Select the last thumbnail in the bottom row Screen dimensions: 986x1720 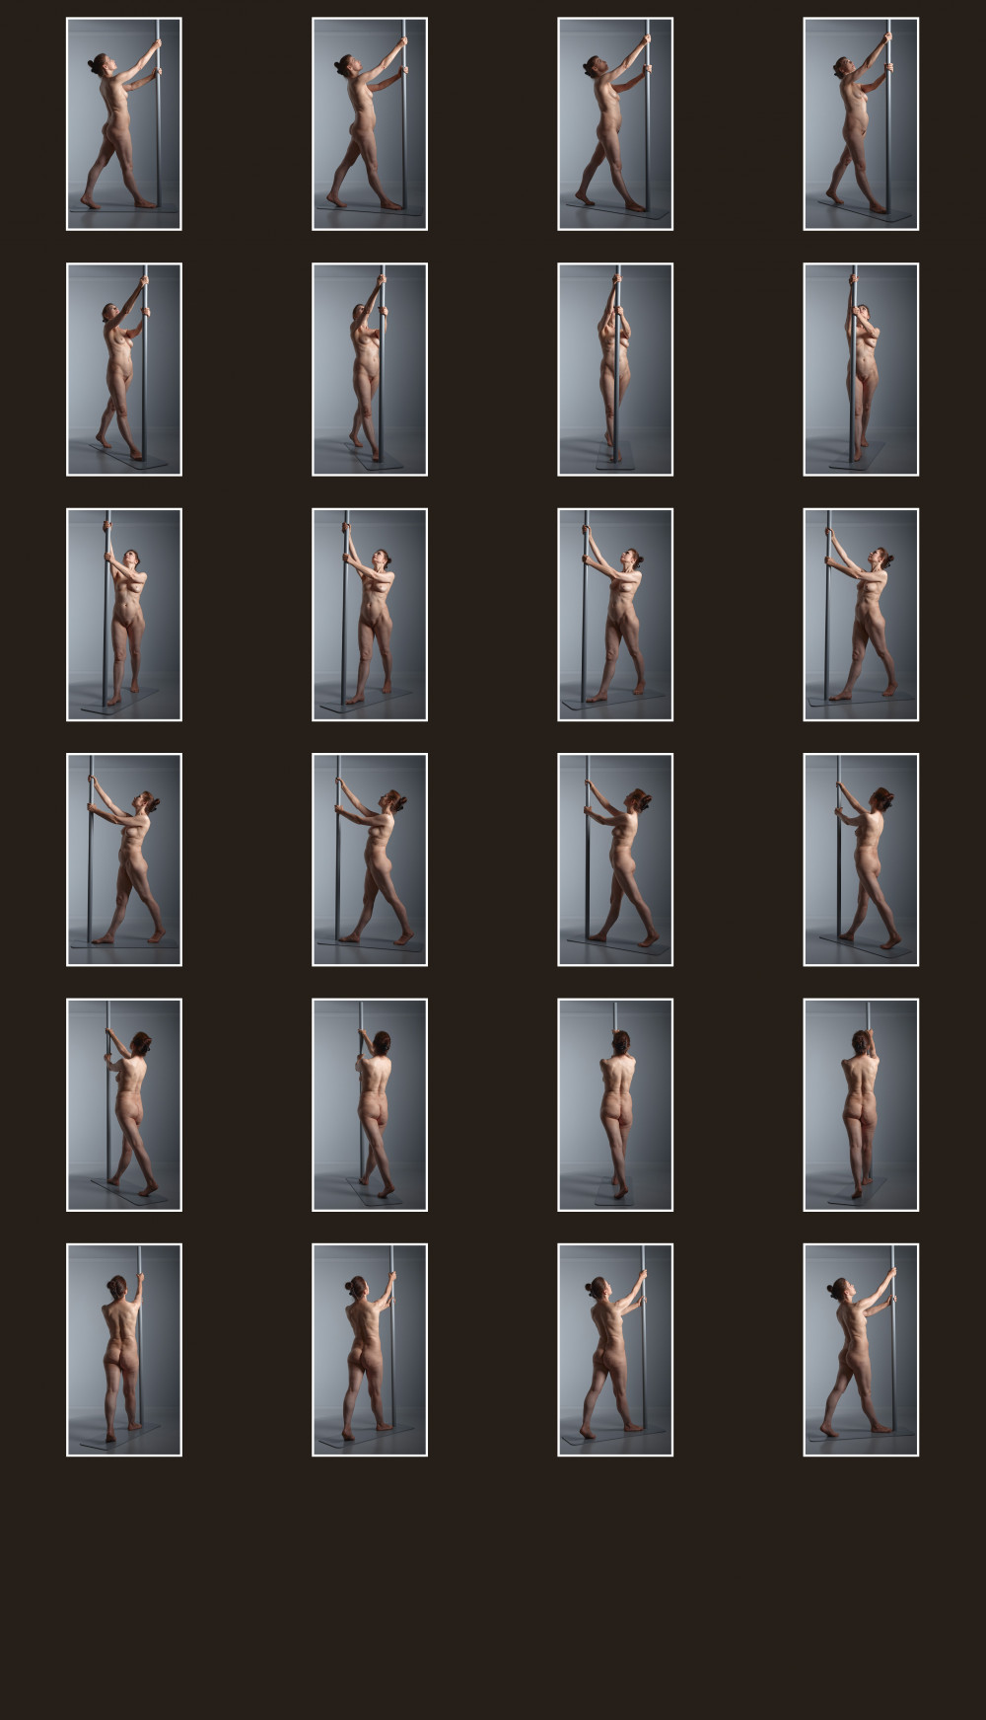click(861, 1350)
